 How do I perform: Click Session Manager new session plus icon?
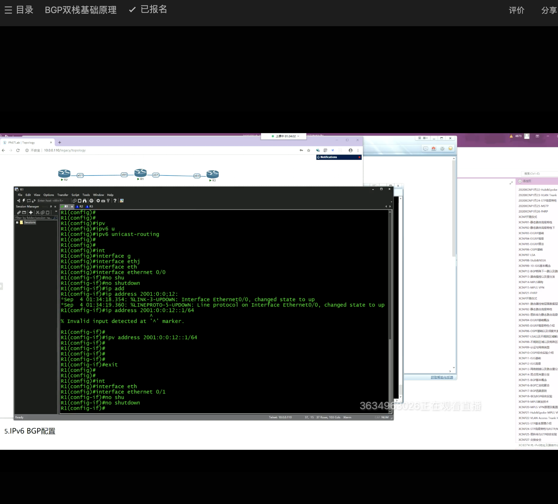point(31,212)
